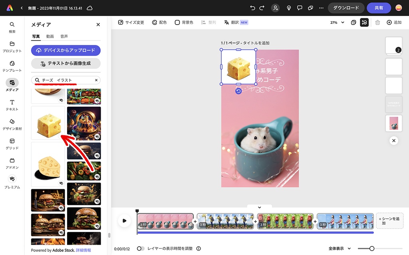Add a scene with シーンを追加

389,221
